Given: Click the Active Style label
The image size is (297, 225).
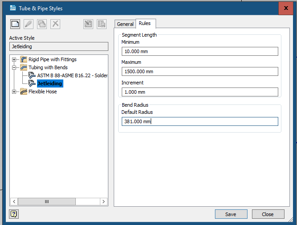Looking at the screenshot, I should click(x=22, y=38).
